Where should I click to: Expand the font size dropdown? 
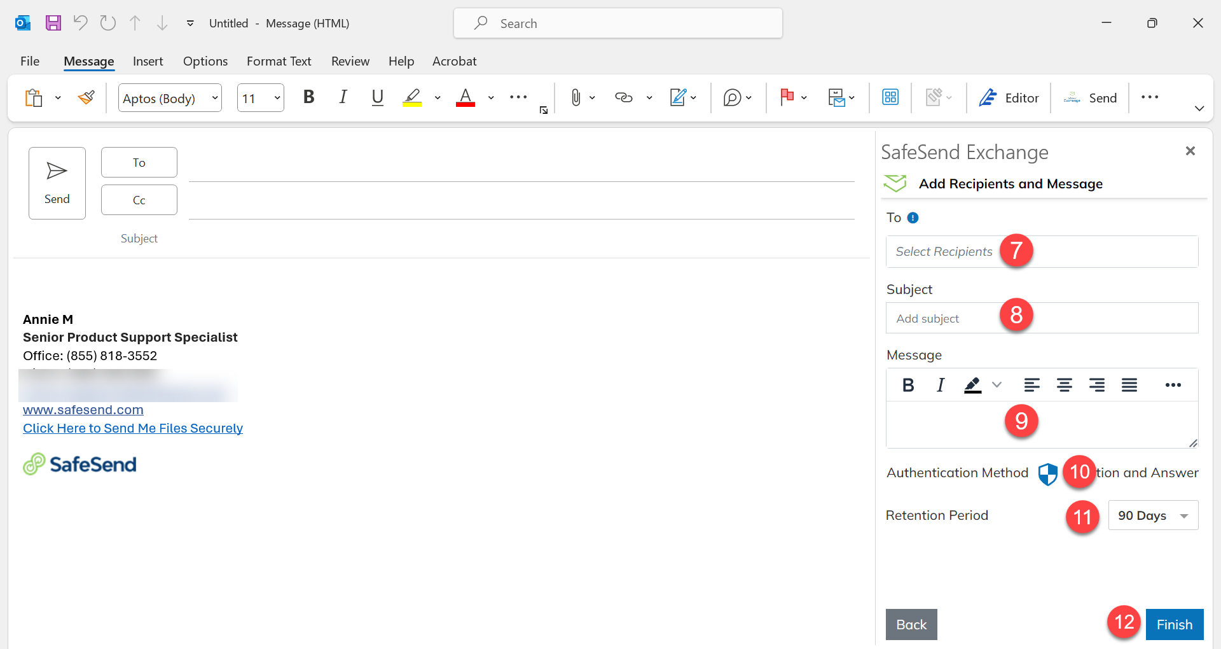pyautogui.click(x=276, y=98)
